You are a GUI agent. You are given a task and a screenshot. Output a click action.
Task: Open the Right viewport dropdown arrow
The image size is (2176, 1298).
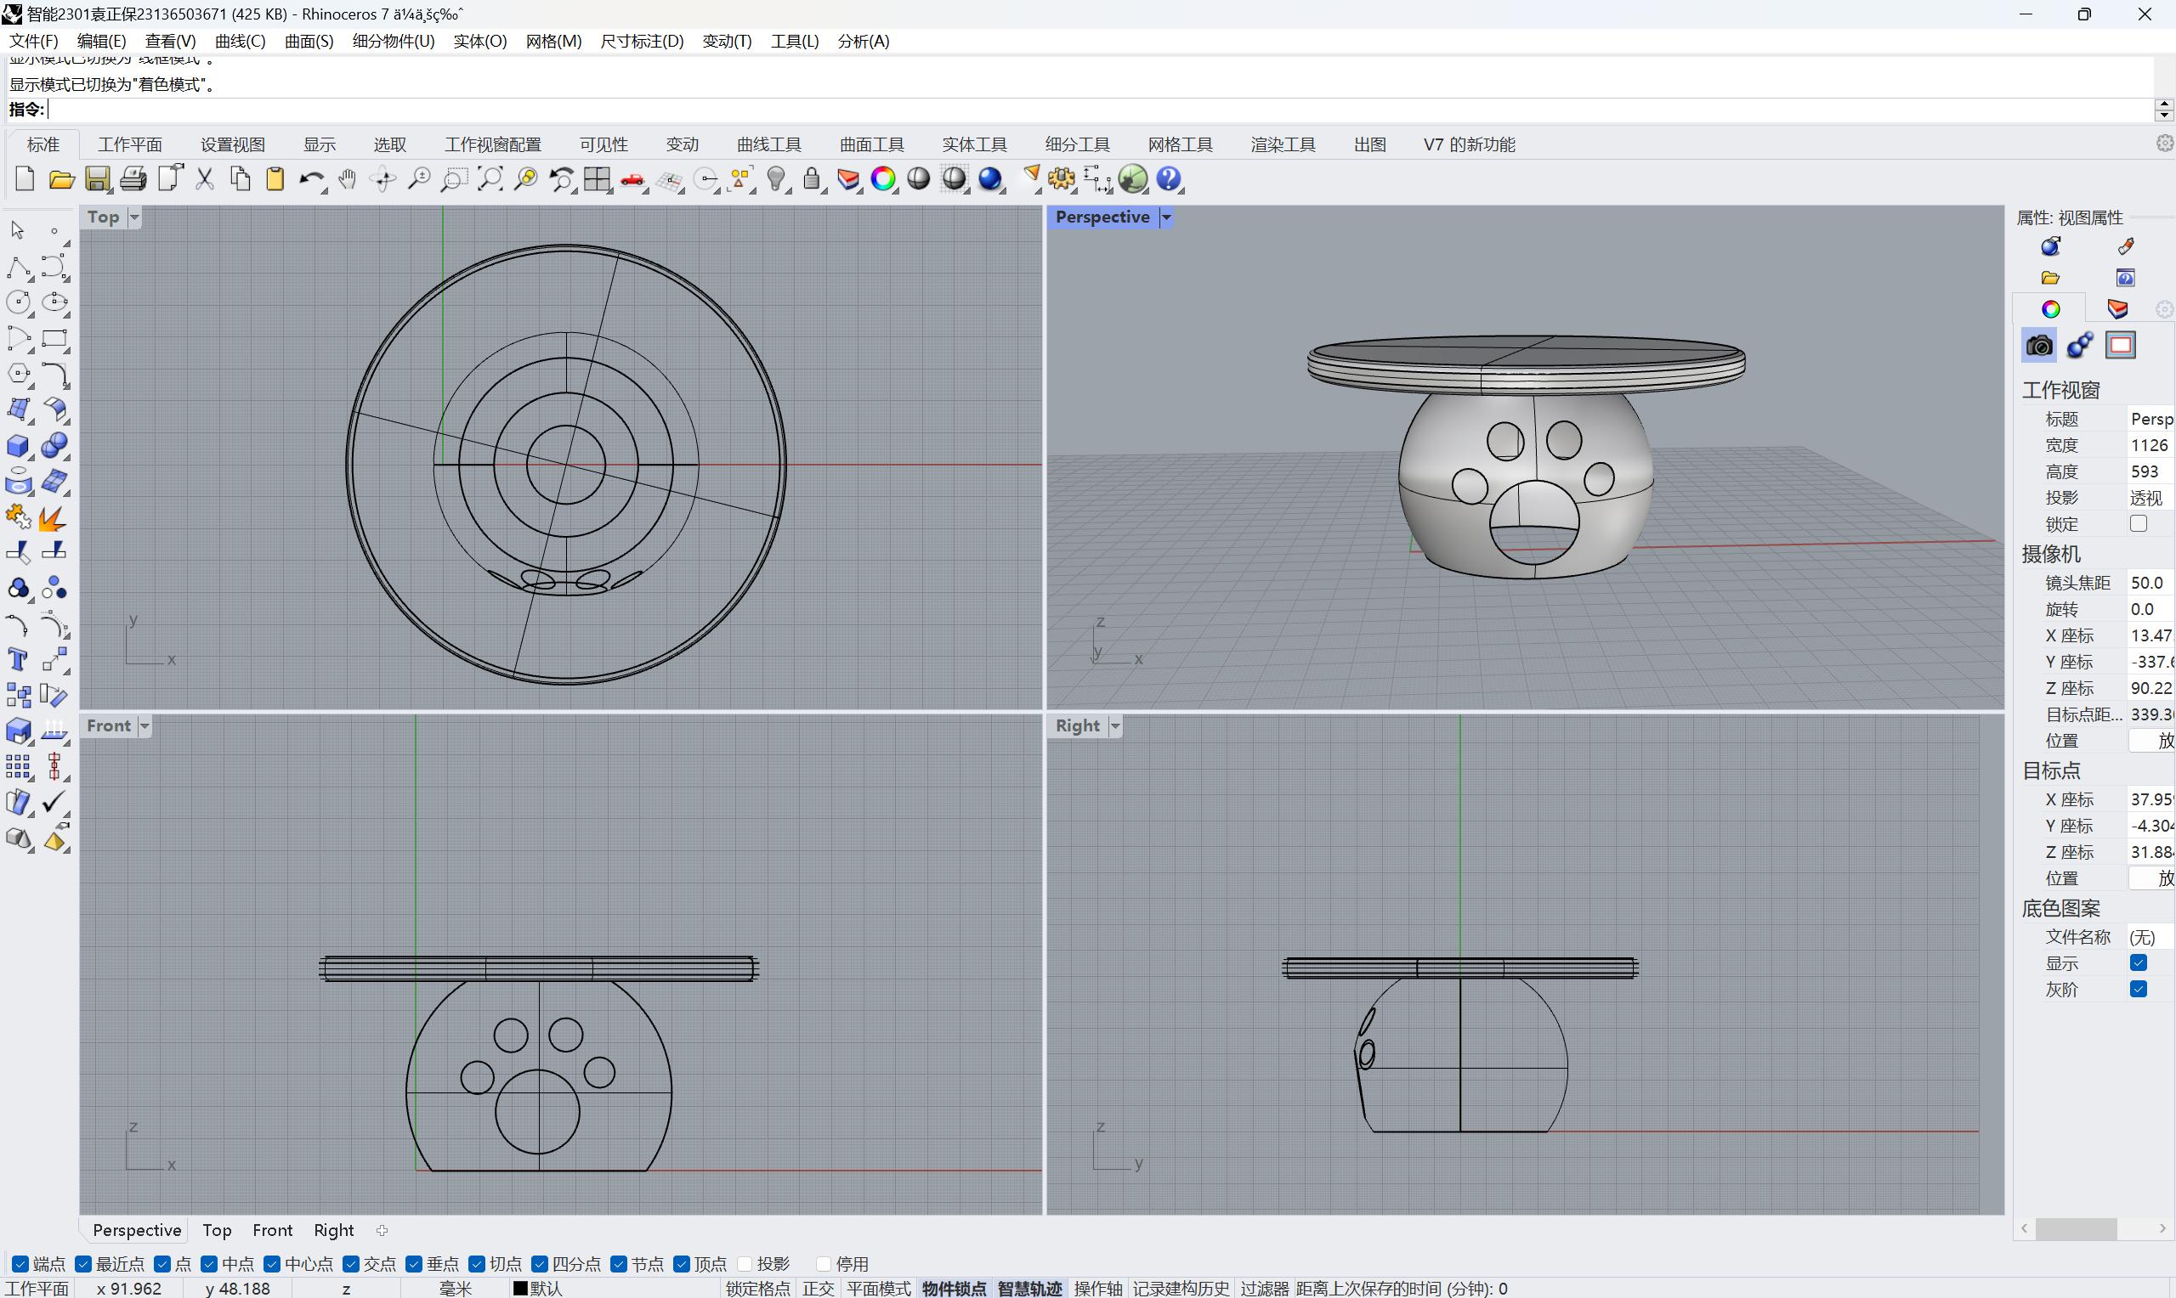click(1115, 726)
